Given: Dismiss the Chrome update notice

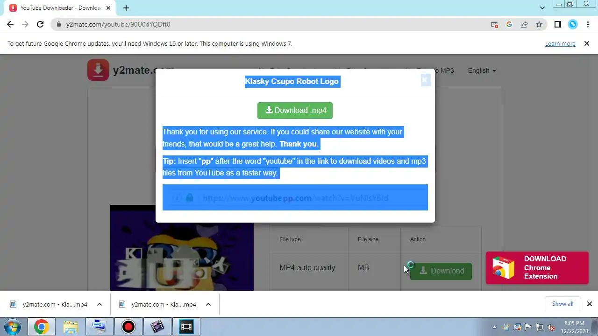Looking at the screenshot, I should tap(587, 43).
